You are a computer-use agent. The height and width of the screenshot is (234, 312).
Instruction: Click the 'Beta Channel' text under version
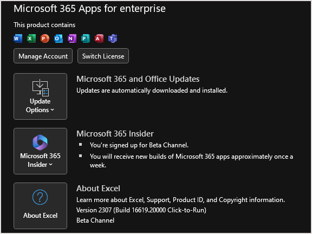[x=95, y=220]
